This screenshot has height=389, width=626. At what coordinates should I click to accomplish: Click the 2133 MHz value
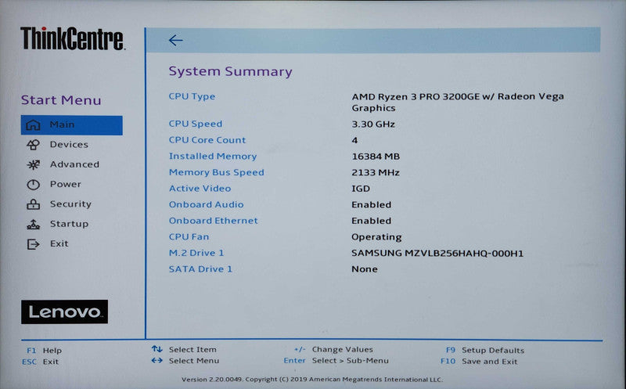[x=376, y=172]
